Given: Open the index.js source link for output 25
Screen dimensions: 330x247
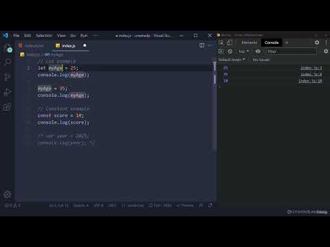Looking at the screenshot, I should tap(311, 68).
